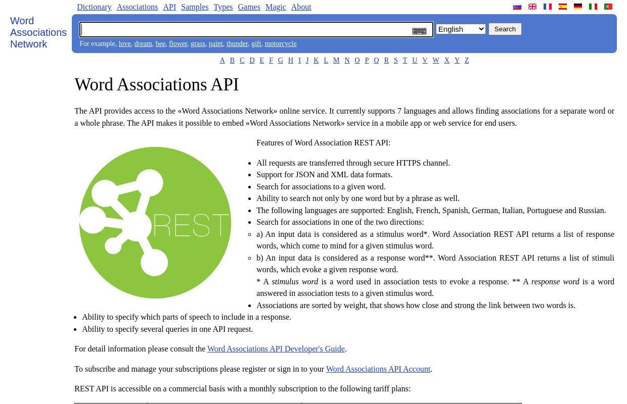Select the English UK flag icon
The height and width of the screenshot is (404, 627).
point(532,7)
